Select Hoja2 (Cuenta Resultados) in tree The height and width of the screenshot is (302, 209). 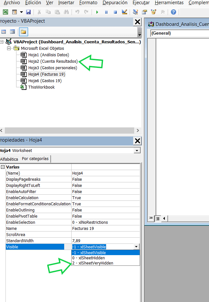pos(53,61)
